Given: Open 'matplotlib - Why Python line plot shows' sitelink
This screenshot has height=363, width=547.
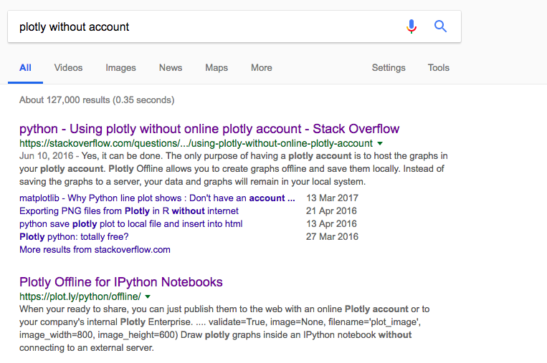Looking at the screenshot, I should (157, 198).
